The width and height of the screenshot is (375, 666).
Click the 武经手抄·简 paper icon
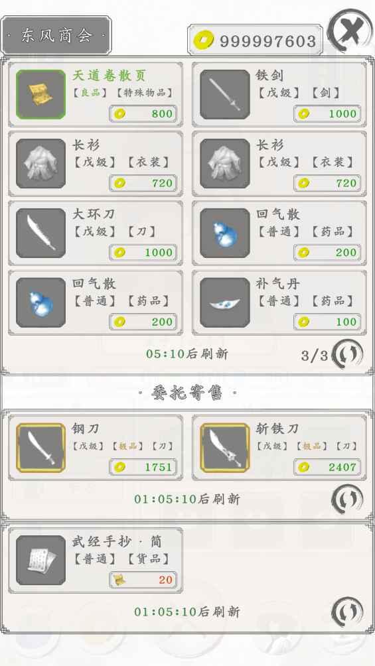40,560
